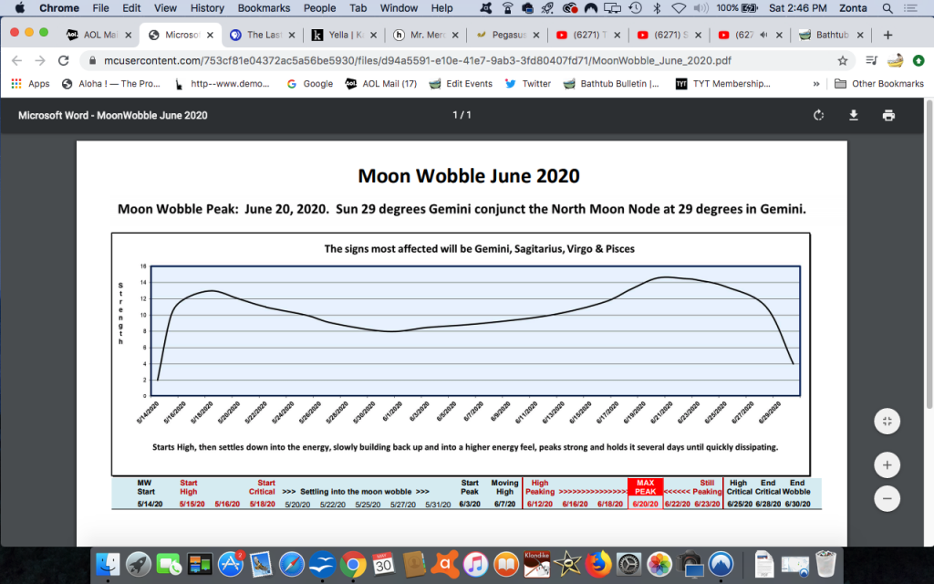
Task: Bookmark this page with star icon
Action: [843, 60]
